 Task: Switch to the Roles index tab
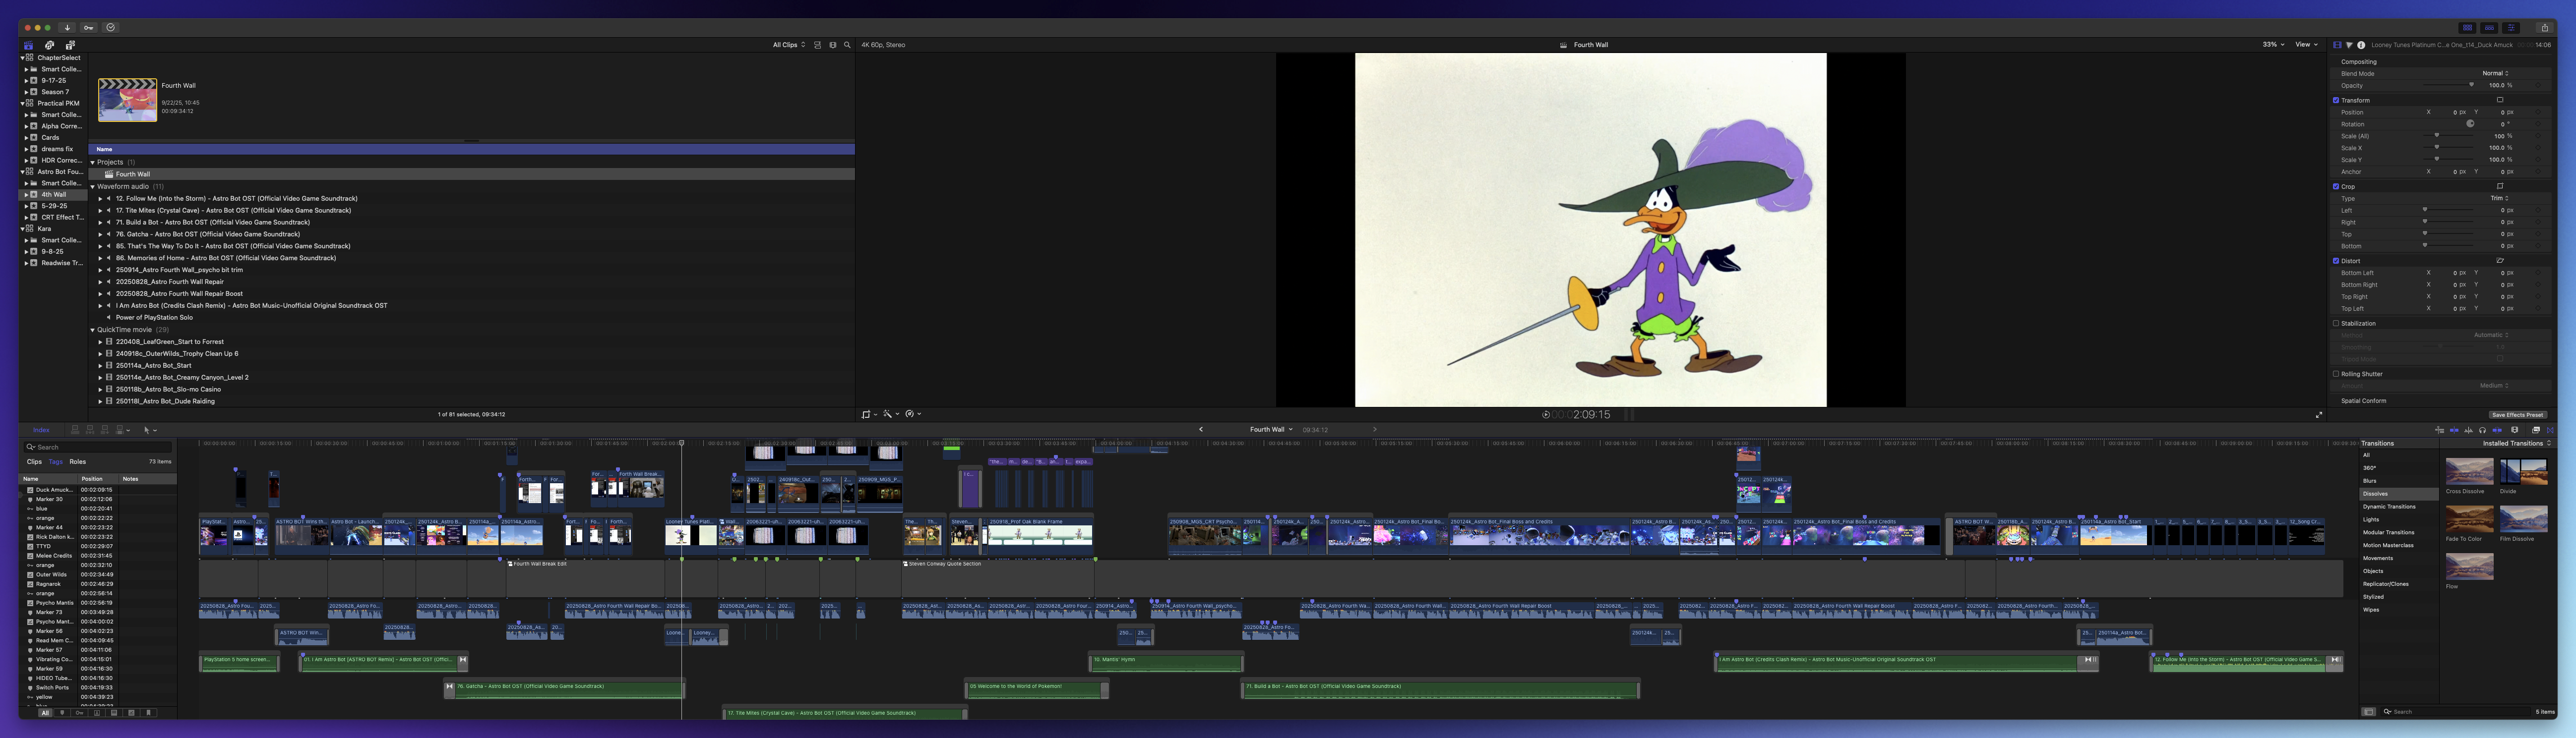[x=77, y=462]
